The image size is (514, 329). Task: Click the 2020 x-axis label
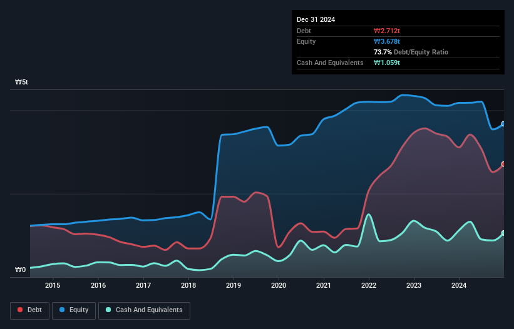click(x=279, y=285)
